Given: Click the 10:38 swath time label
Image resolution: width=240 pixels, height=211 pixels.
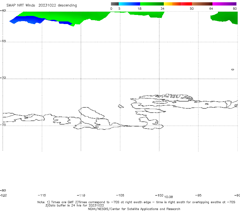Looking at the screenshot, I should (168, 197).
